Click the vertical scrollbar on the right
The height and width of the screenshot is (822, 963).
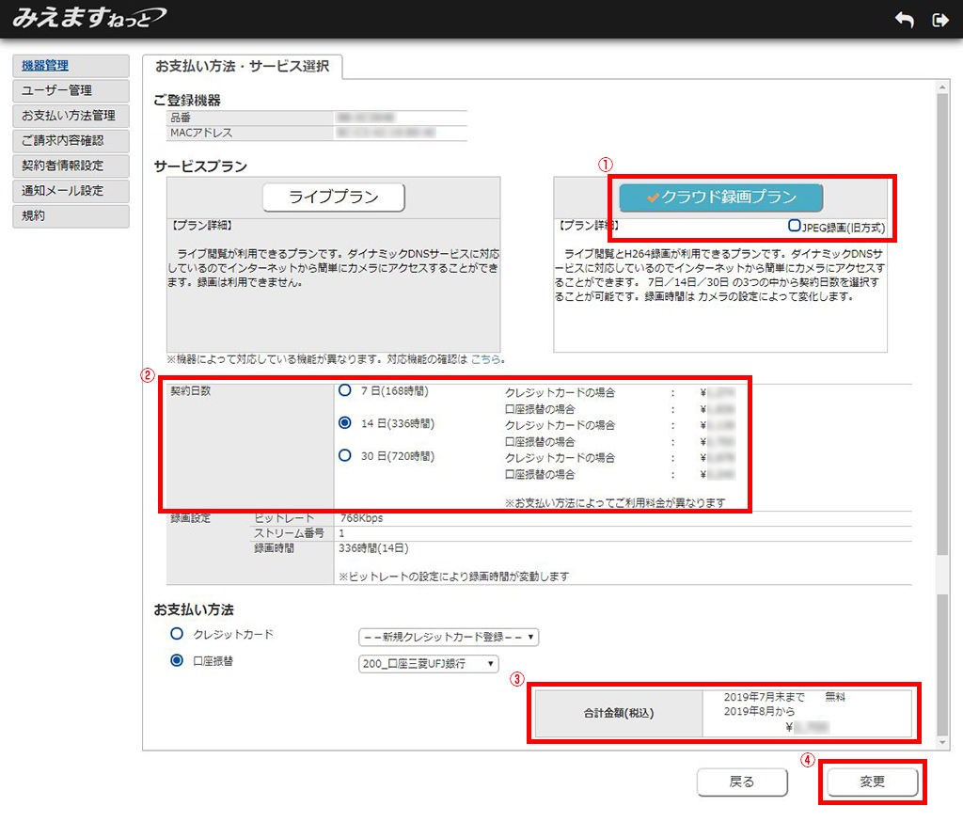click(x=941, y=376)
